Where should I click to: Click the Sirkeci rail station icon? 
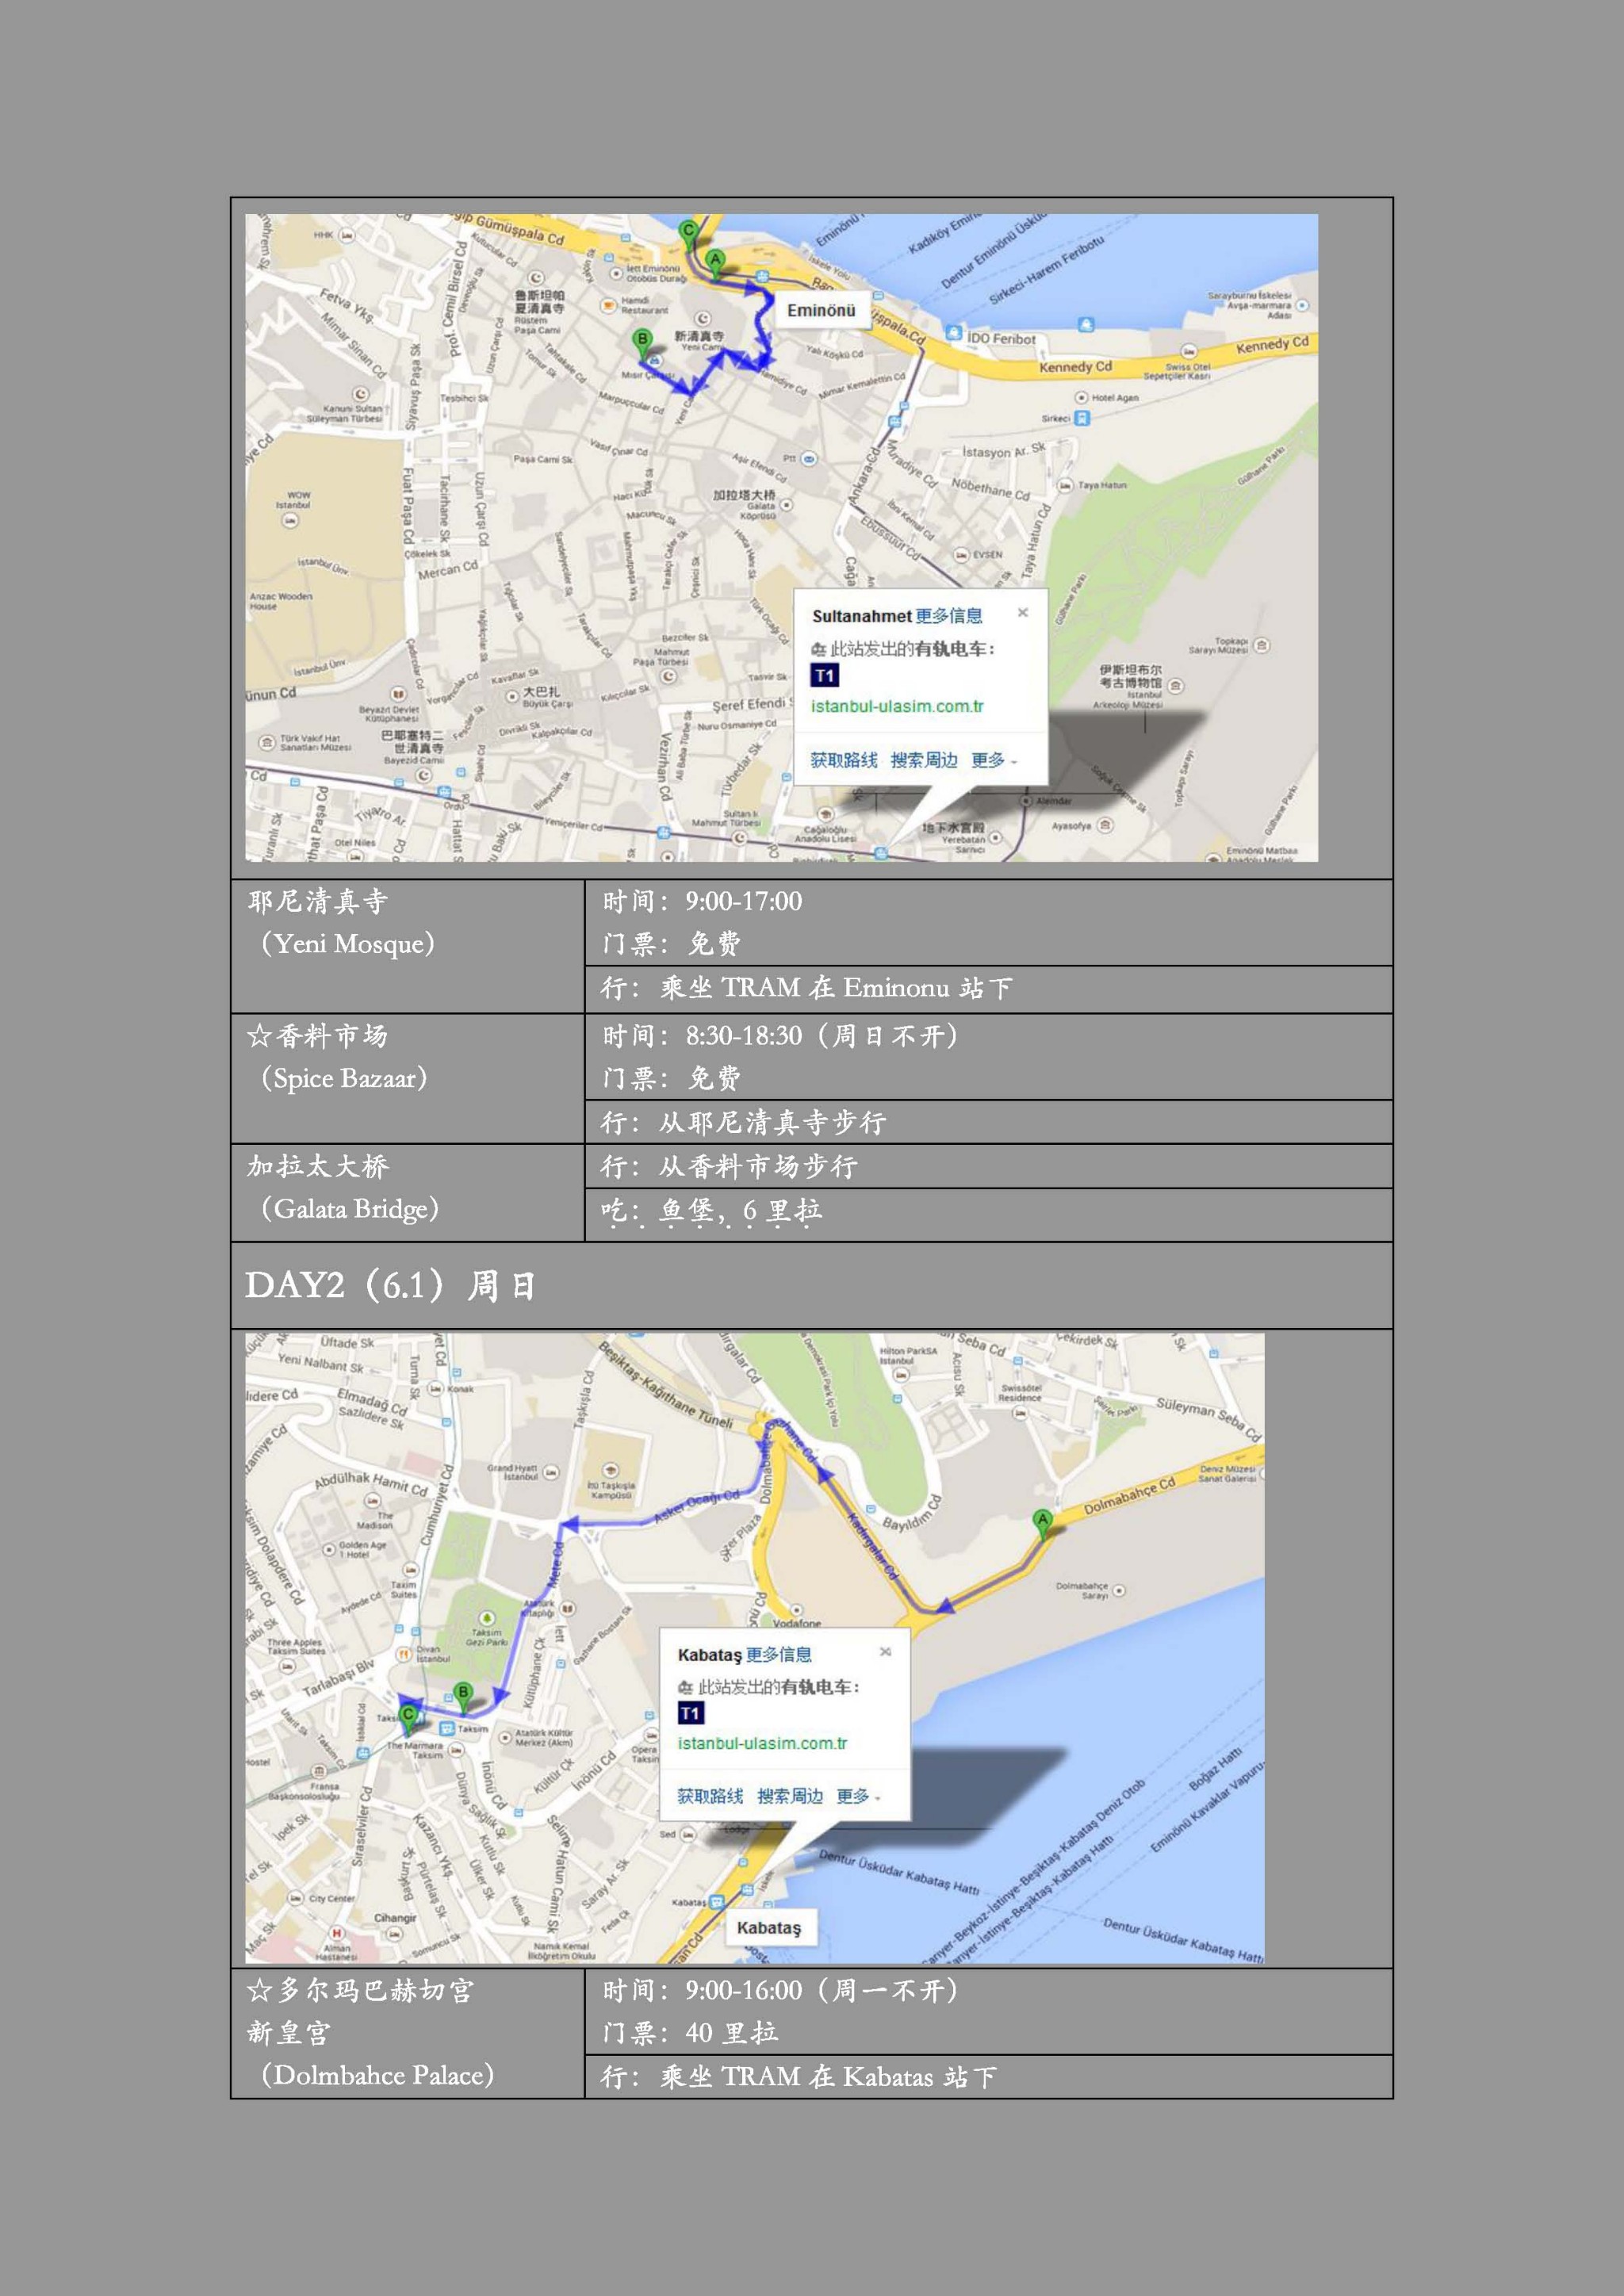coord(1082,418)
